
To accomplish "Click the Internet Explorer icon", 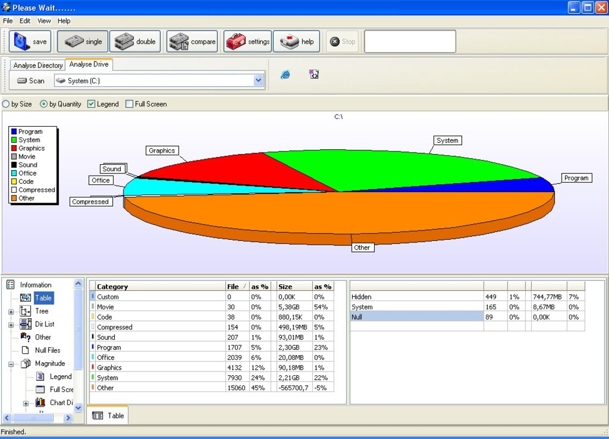I will click(x=285, y=74).
